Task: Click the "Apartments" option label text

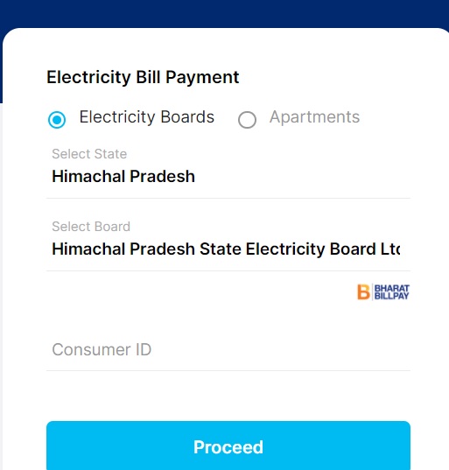Action: coord(314,117)
